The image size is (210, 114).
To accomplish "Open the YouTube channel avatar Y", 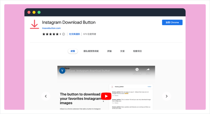I will coord(62,71).
